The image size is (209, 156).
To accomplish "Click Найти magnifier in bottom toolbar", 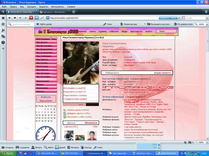I will 49,147.
